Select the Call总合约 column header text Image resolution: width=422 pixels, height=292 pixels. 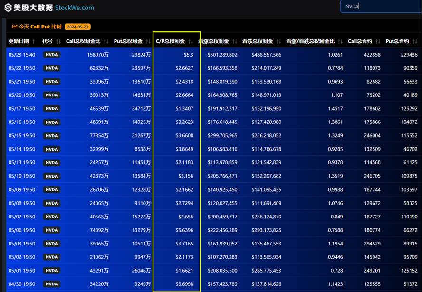tap(360, 41)
